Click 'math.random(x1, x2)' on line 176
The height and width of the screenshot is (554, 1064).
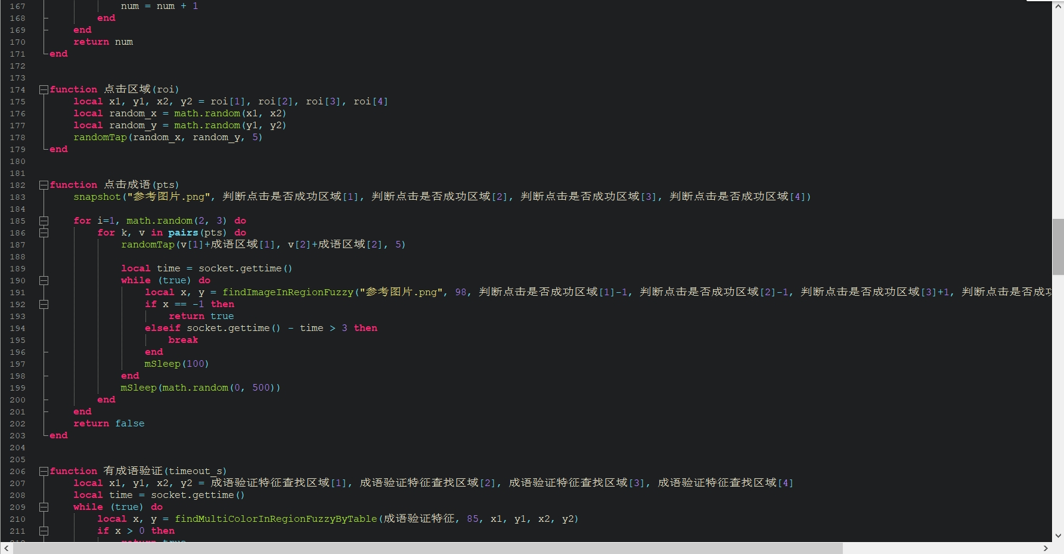[x=230, y=113]
